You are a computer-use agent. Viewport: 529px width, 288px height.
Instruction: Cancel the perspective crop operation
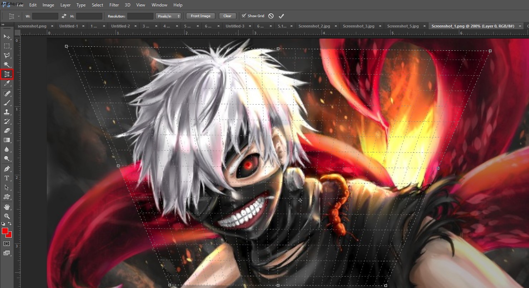(x=271, y=16)
